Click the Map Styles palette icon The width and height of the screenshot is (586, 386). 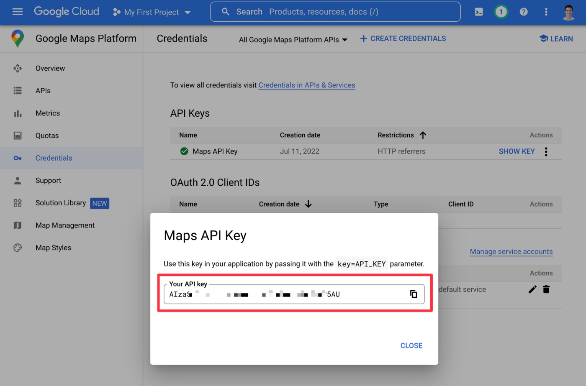[x=18, y=248]
